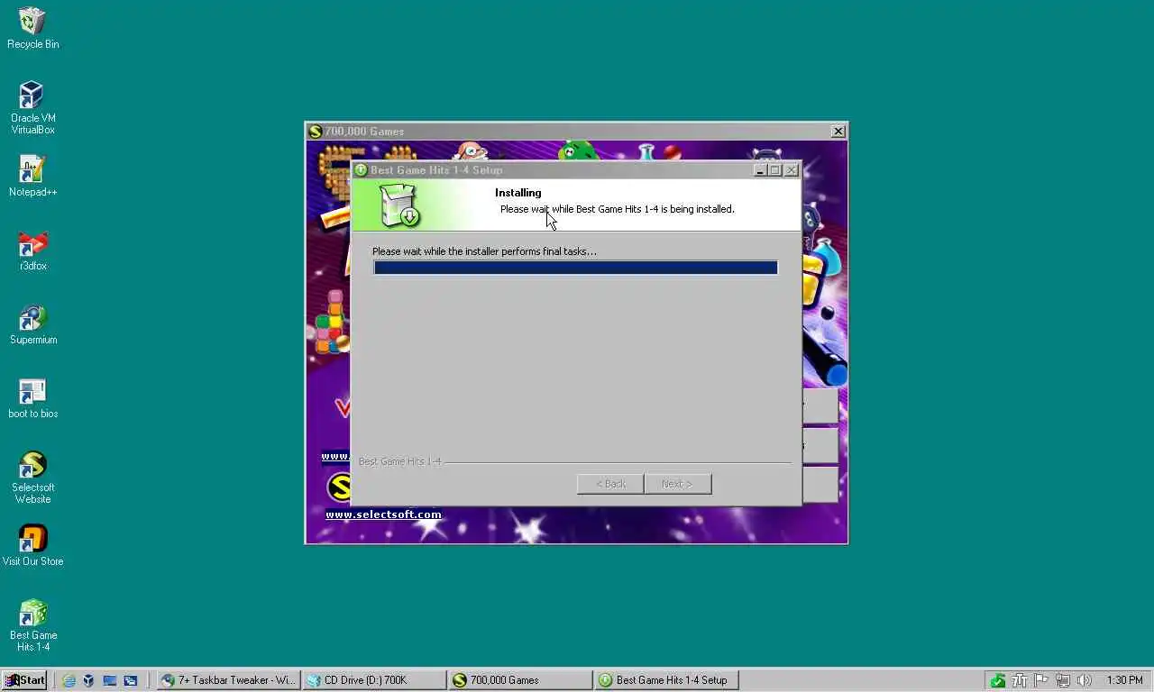The height and width of the screenshot is (692, 1154).
Task: Switch to Best Game Hits 1-4 Setup taskbar button
Action: 666,680
